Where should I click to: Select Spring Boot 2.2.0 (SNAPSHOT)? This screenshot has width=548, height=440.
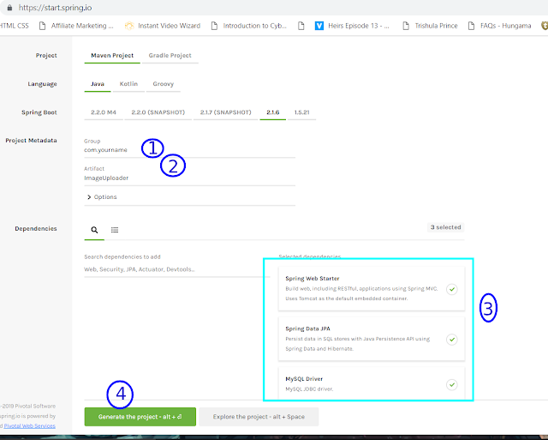coord(158,112)
